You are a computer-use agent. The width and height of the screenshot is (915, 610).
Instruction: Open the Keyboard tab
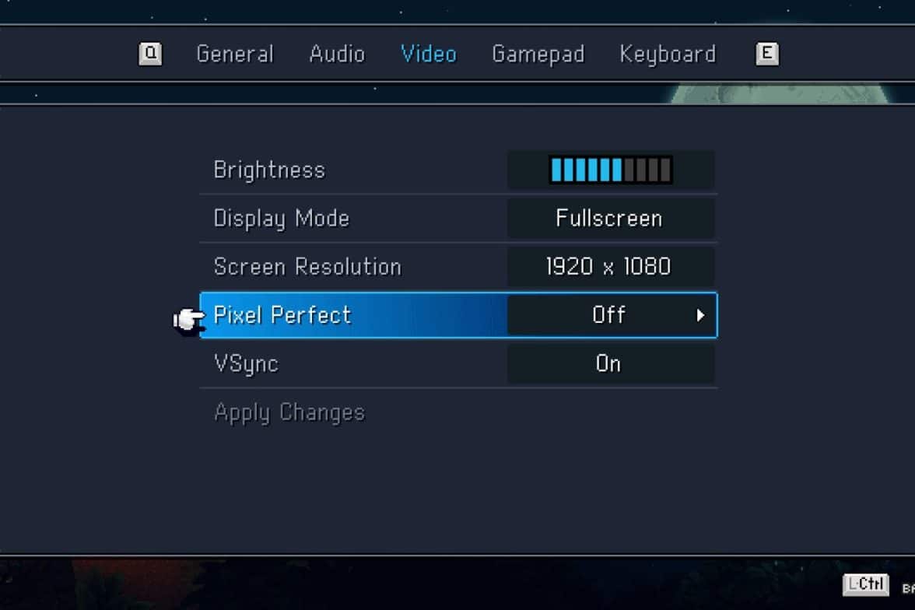click(x=668, y=55)
